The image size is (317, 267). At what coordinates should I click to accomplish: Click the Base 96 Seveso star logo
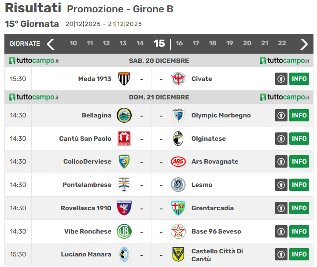[x=178, y=231]
